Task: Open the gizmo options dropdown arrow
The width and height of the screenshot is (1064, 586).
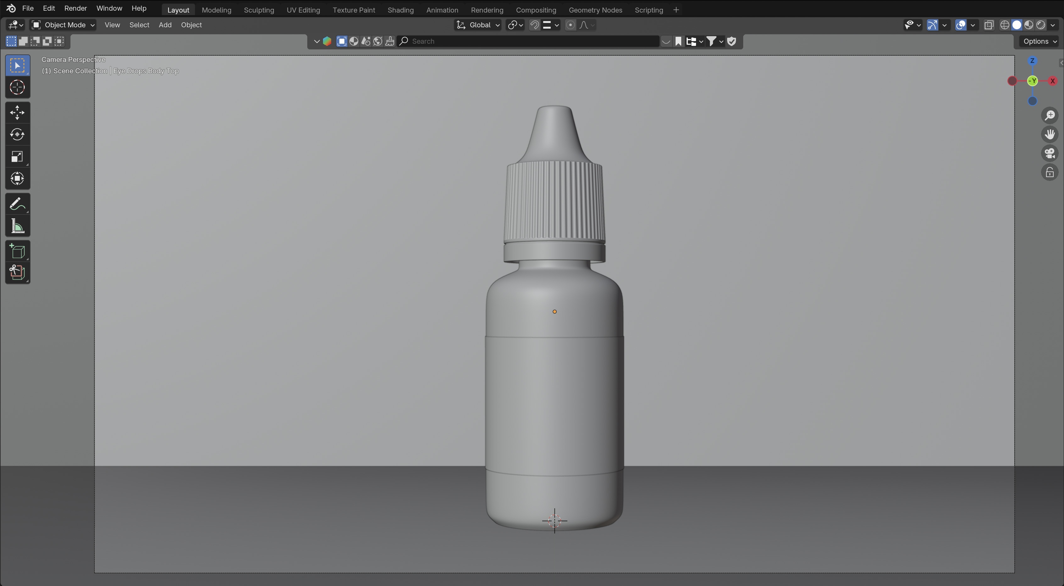Action: (944, 25)
